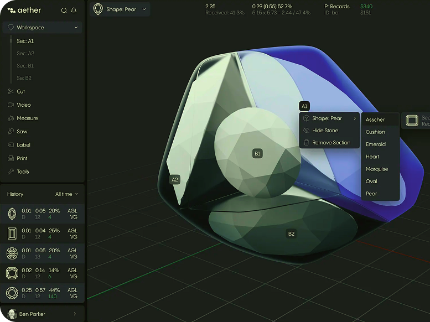The height and width of the screenshot is (322, 430).
Task: Choose Marquise shape option
Action: (x=377, y=169)
